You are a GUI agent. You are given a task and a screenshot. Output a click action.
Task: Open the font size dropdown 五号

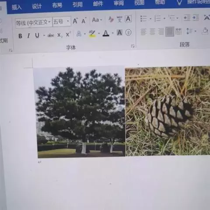(x=62, y=22)
